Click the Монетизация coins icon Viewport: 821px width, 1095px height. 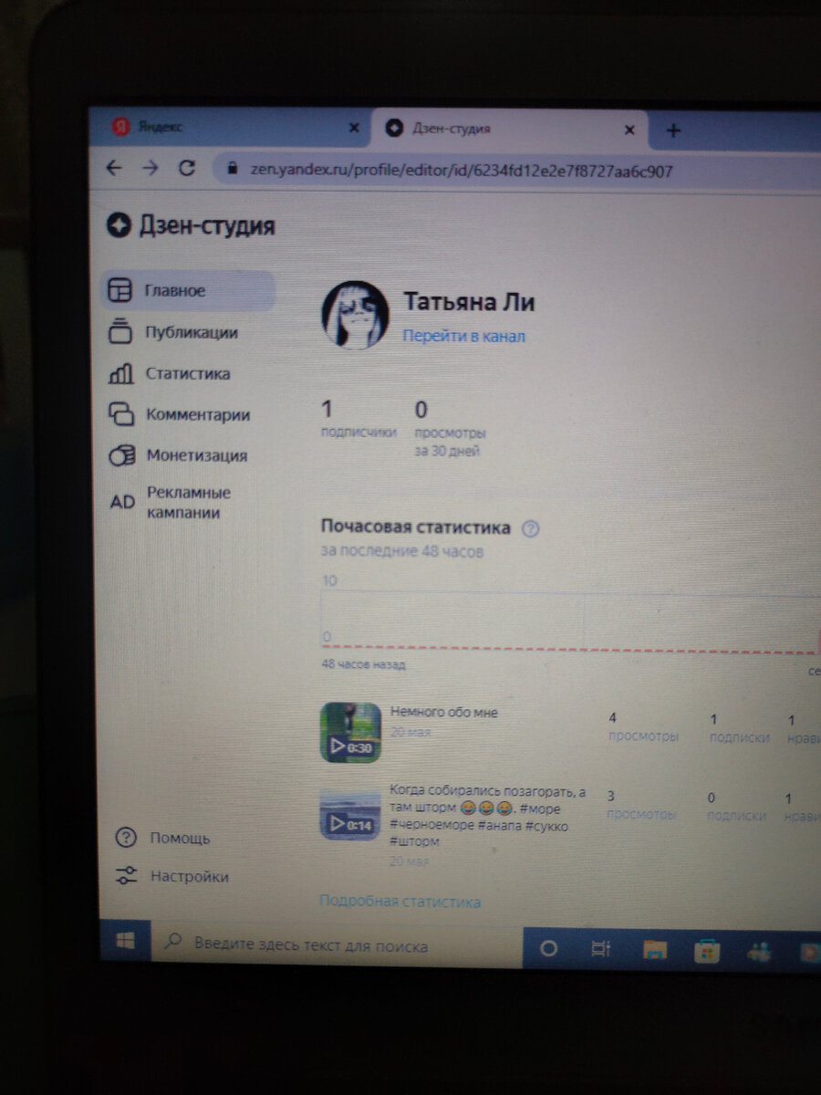(121, 455)
